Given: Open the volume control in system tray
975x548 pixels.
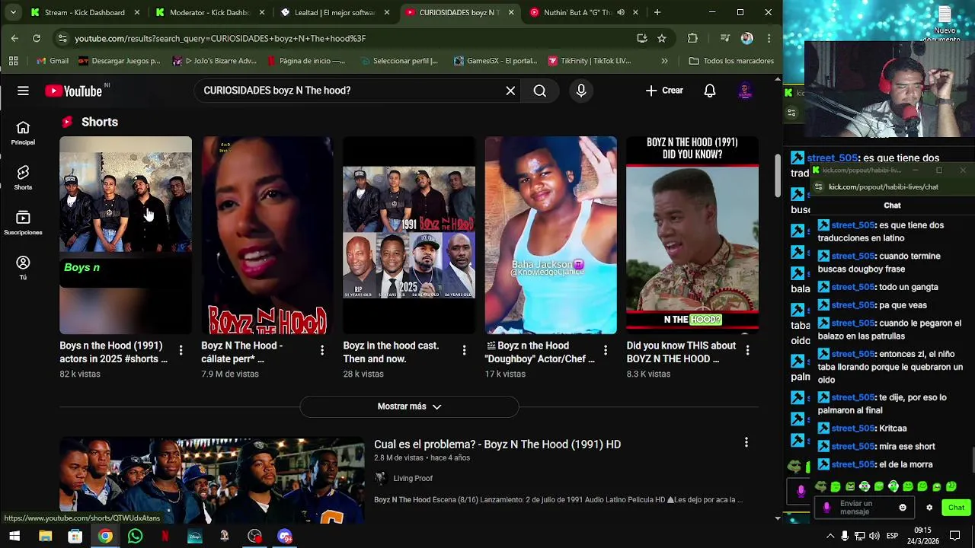Looking at the screenshot, I should point(874,537).
